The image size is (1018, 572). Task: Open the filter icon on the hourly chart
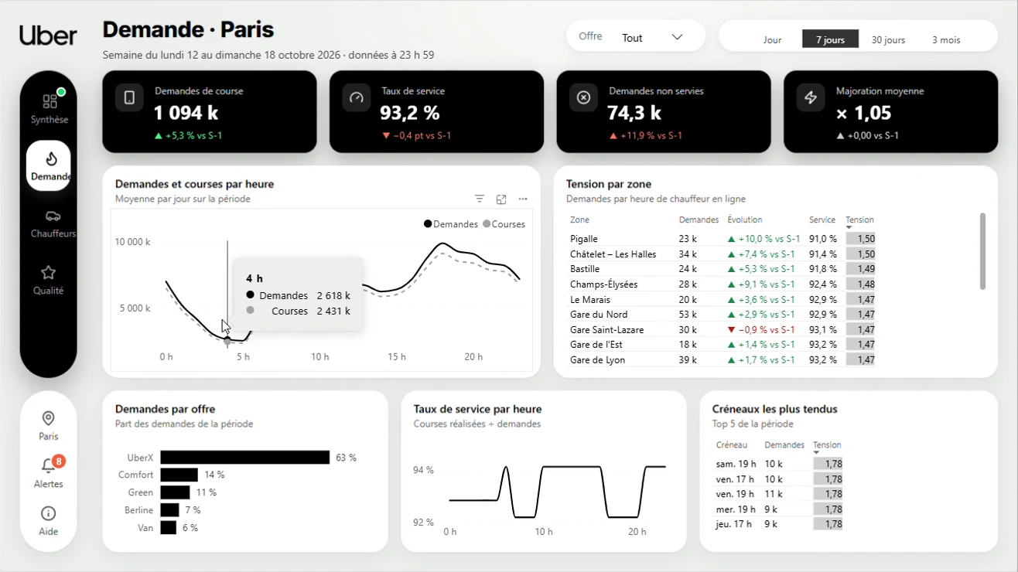[480, 199]
